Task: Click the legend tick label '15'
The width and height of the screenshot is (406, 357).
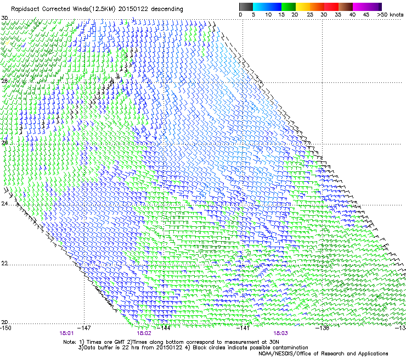Action: pyautogui.click(x=281, y=15)
